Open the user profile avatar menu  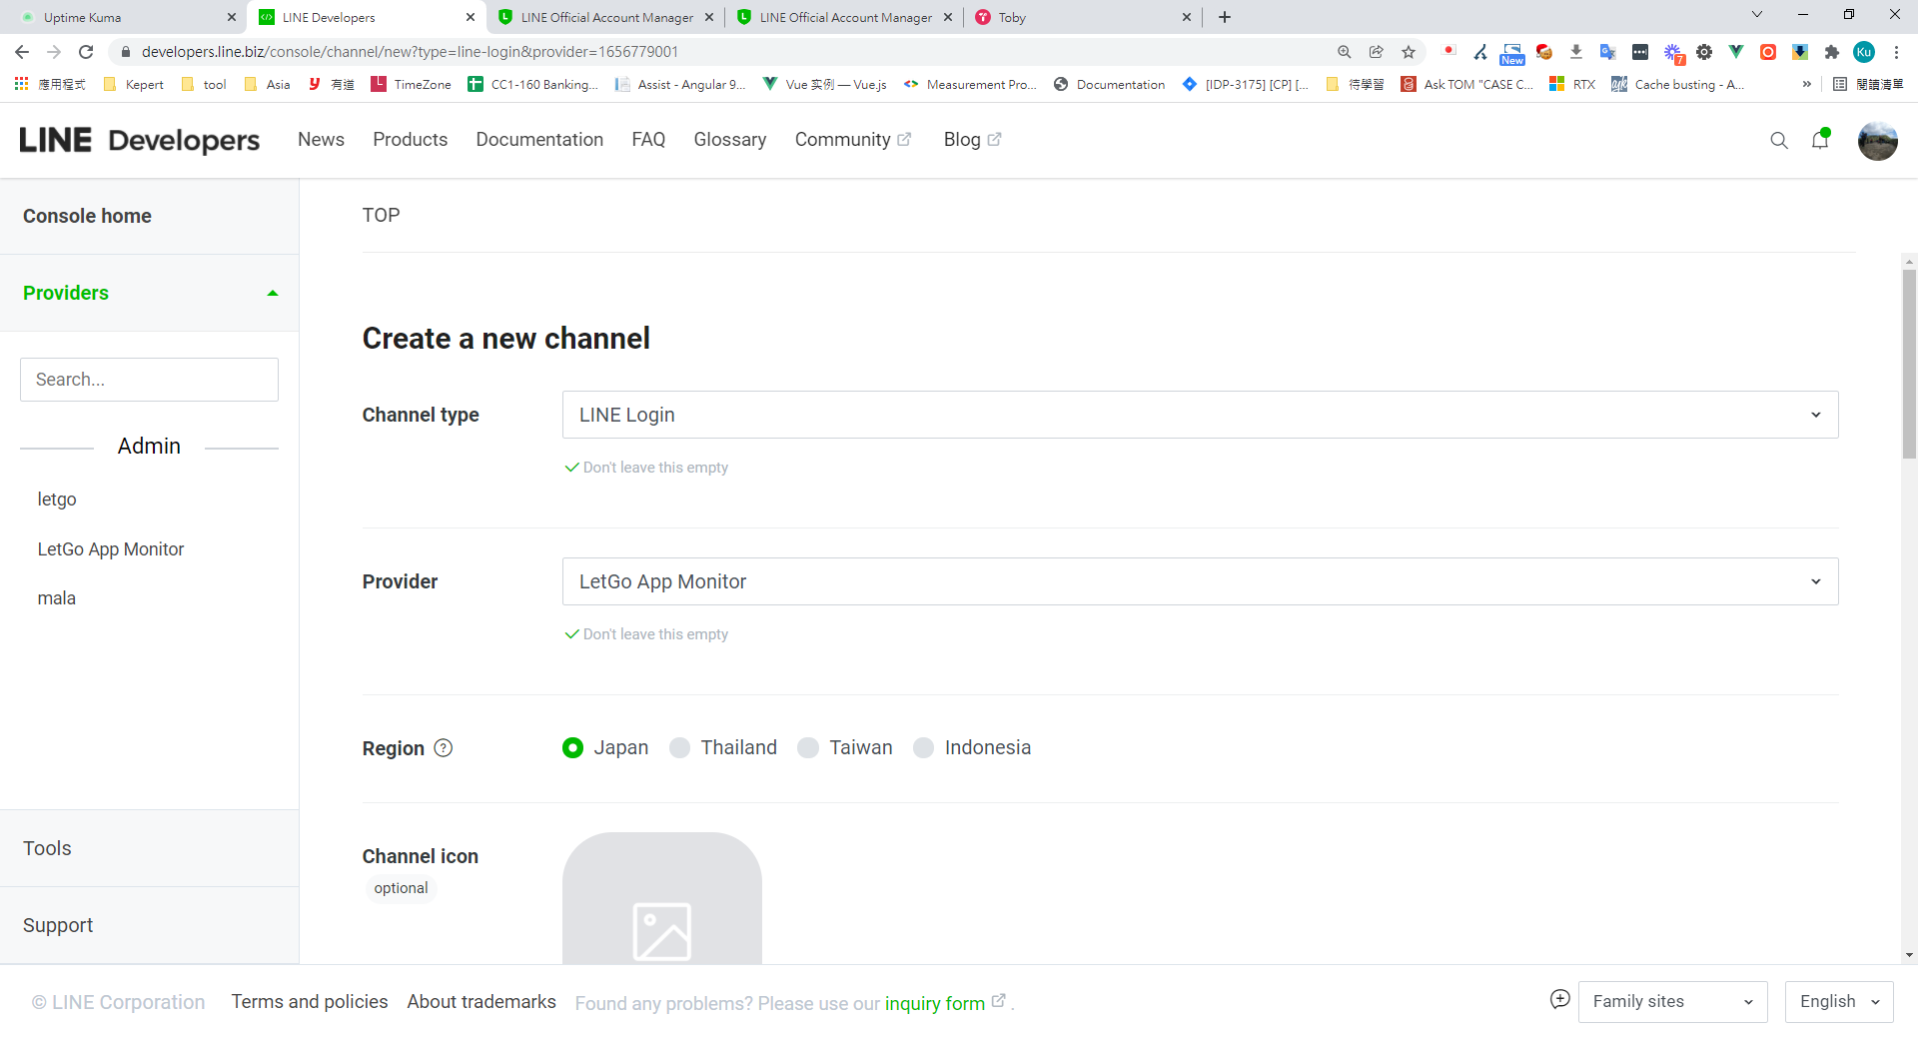coord(1877,141)
